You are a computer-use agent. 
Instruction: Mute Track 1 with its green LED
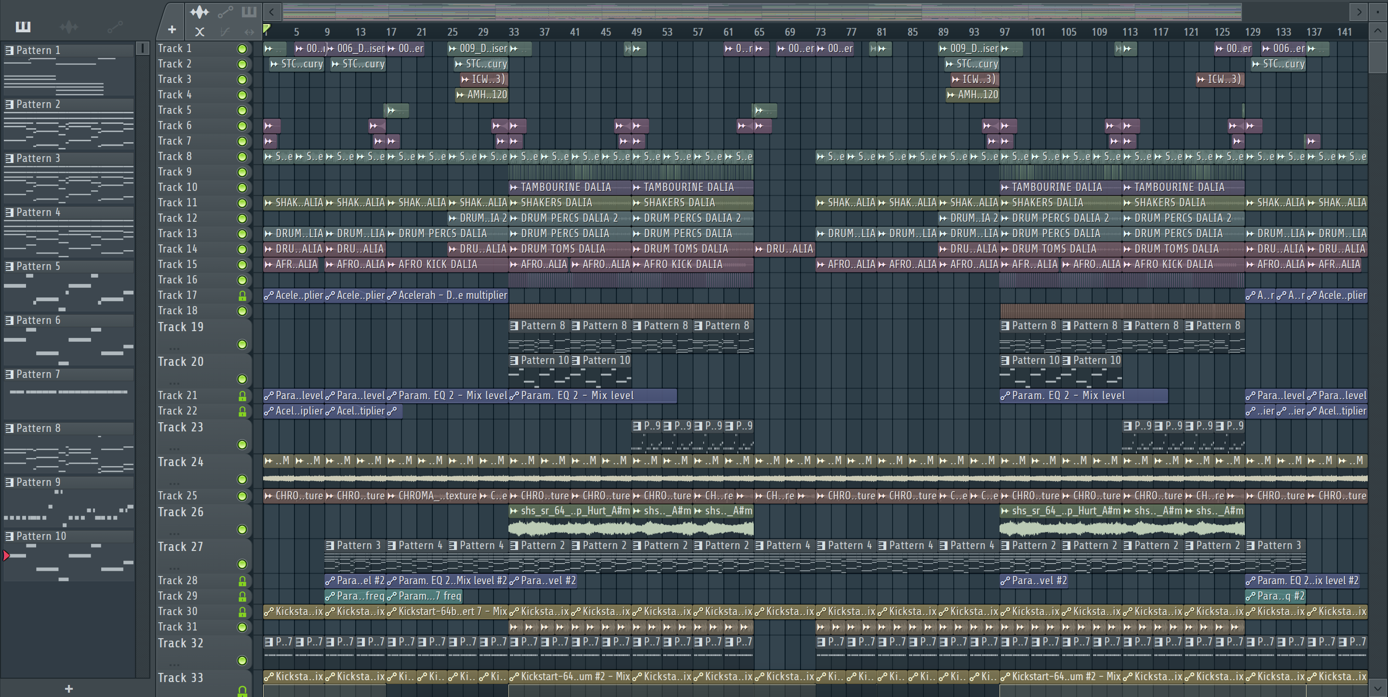pos(242,49)
